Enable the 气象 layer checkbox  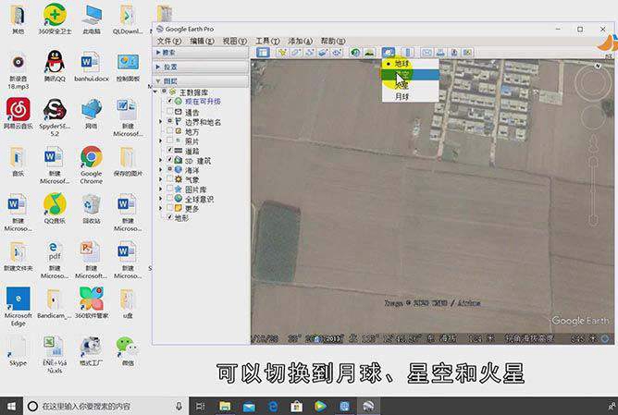(170, 178)
